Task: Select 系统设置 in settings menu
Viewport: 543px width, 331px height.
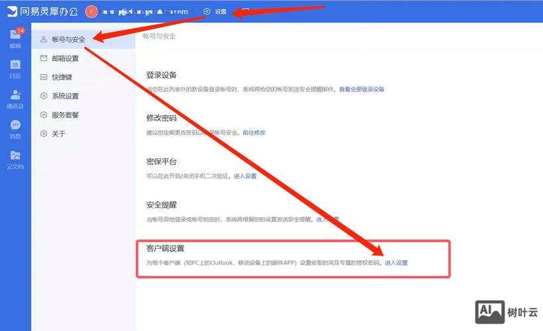Action: 83,96
